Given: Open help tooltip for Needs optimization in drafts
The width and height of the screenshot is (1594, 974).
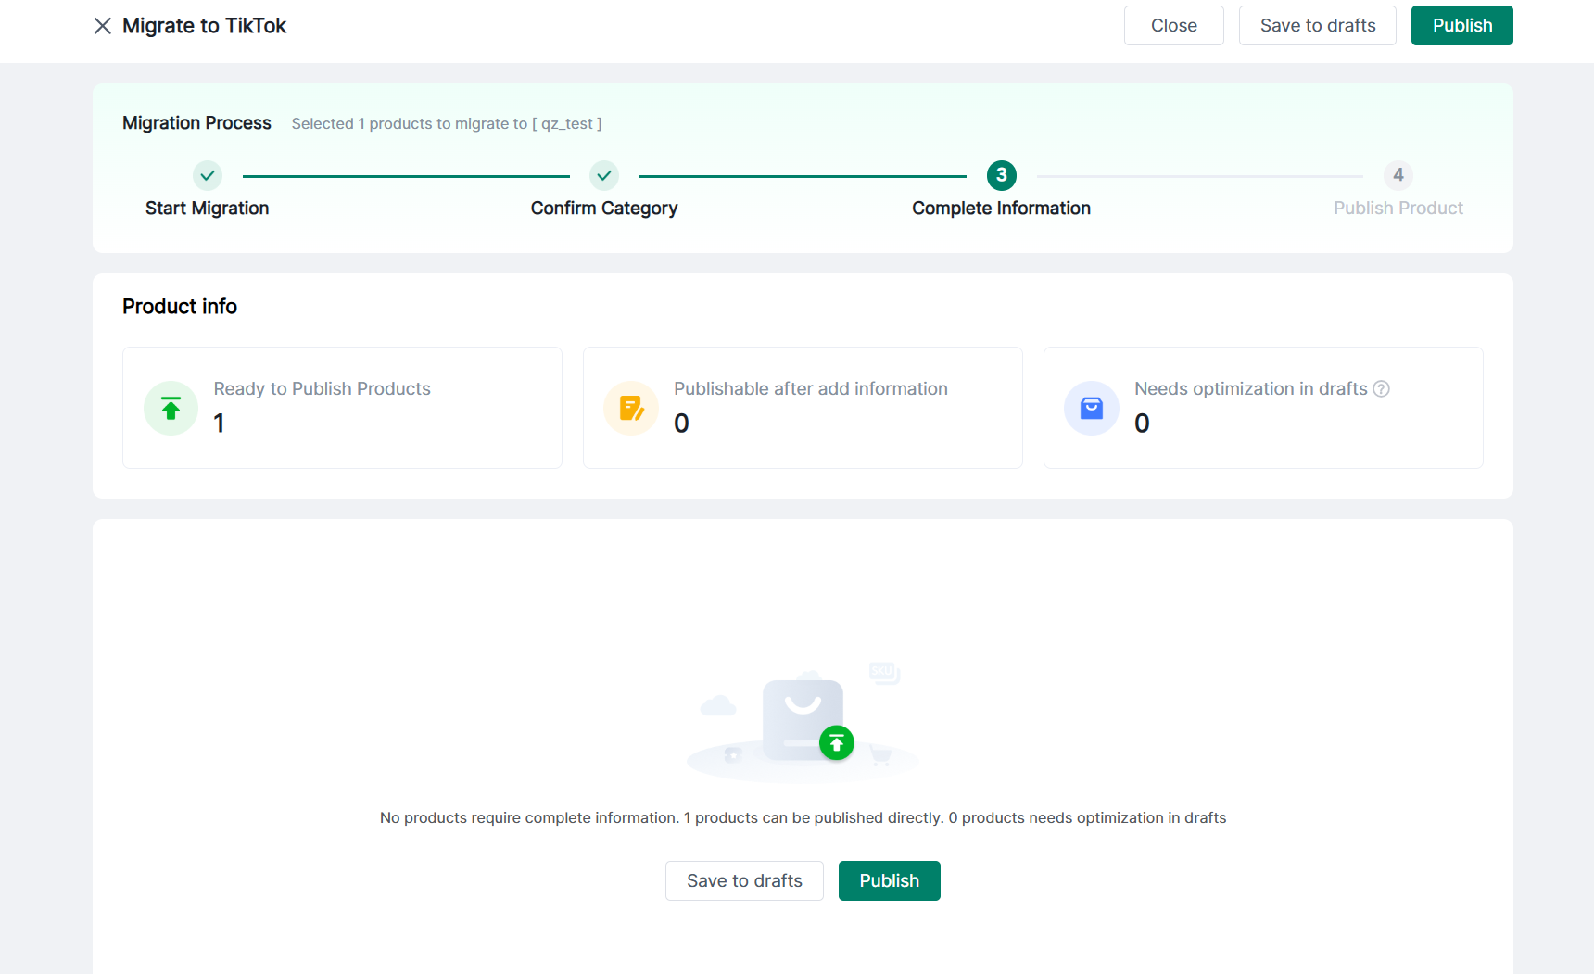Looking at the screenshot, I should (1381, 389).
